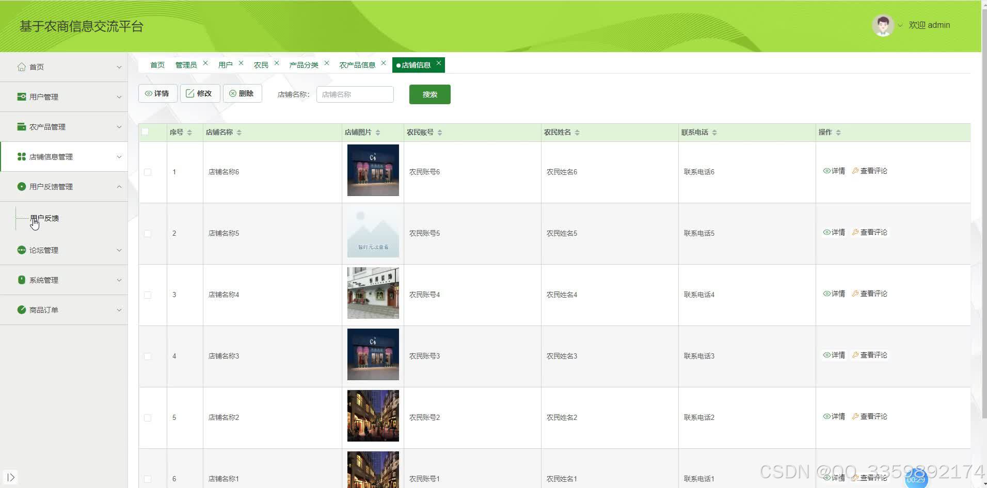987x488 pixels.
Task: Click the 用户管理 sidebar icon
Action: (21, 96)
